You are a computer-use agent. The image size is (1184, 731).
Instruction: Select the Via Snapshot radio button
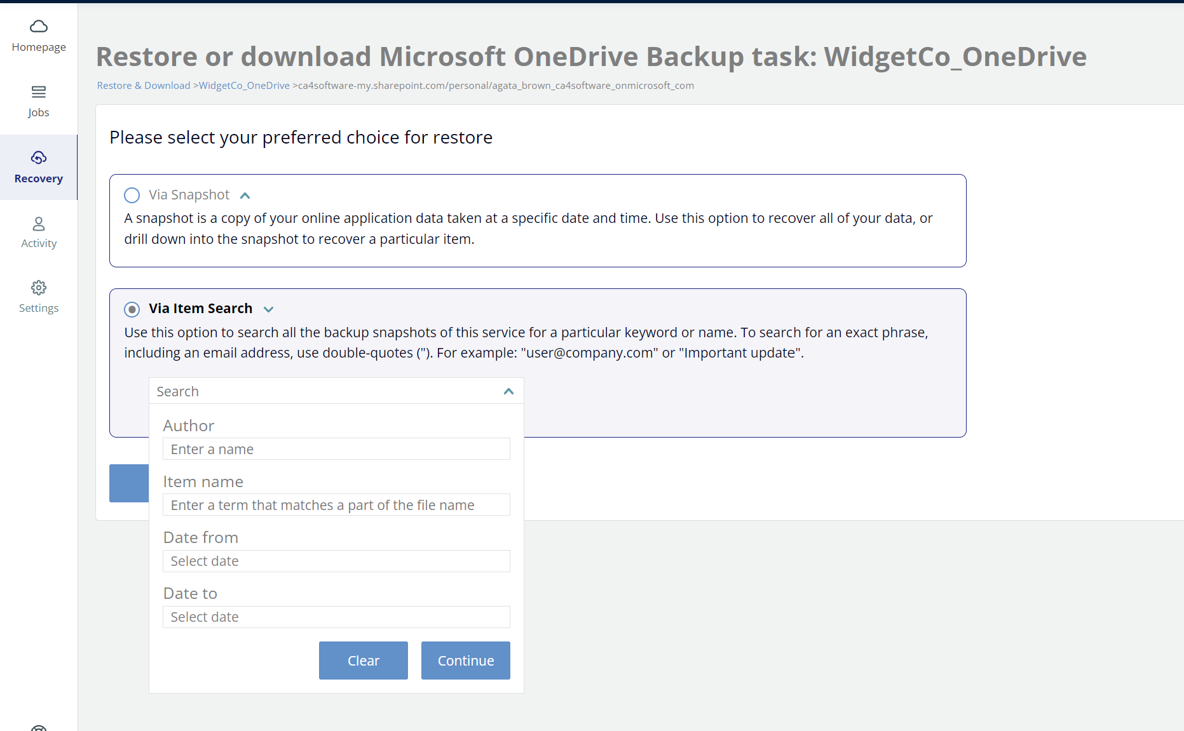coord(132,195)
